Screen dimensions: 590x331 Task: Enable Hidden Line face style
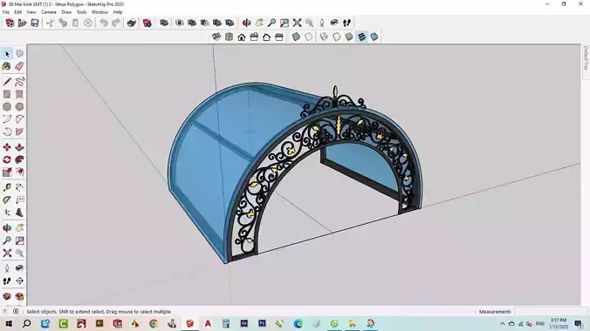click(x=336, y=37)
